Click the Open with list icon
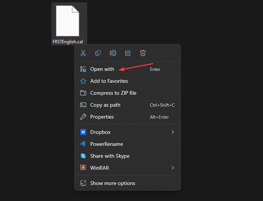The width and height of the screenshot is (263, 201). (83, 69)
